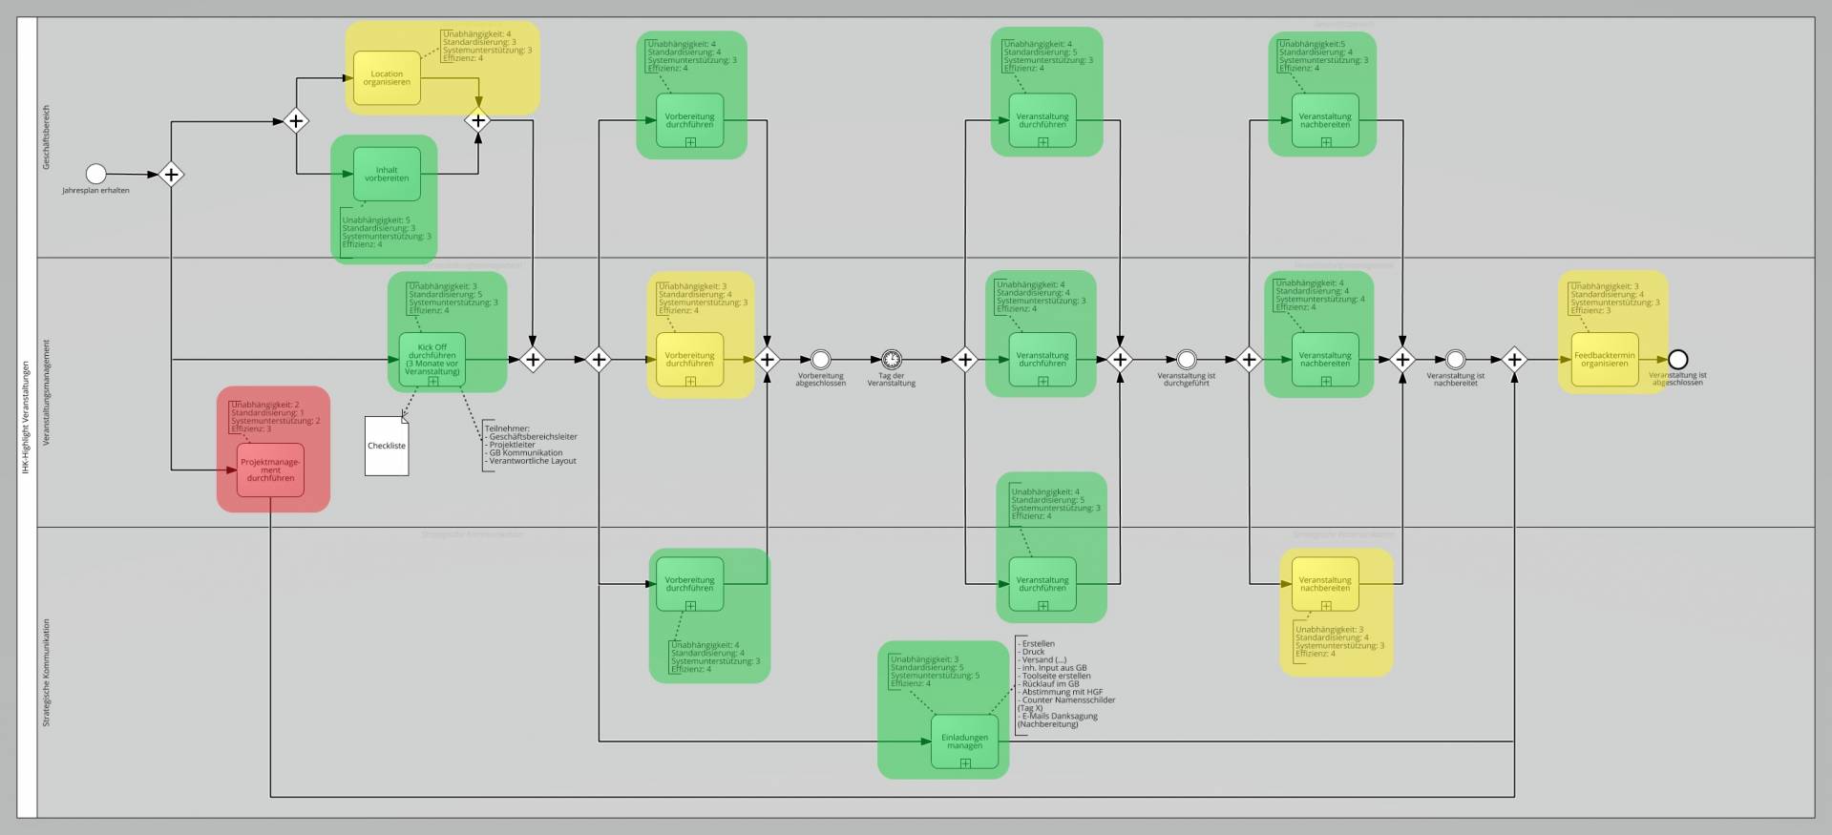The image size is (1832, 835).
Task: Expand the yellow Vorbereitung durchführen subprocess marker
Action: point(690,382)
